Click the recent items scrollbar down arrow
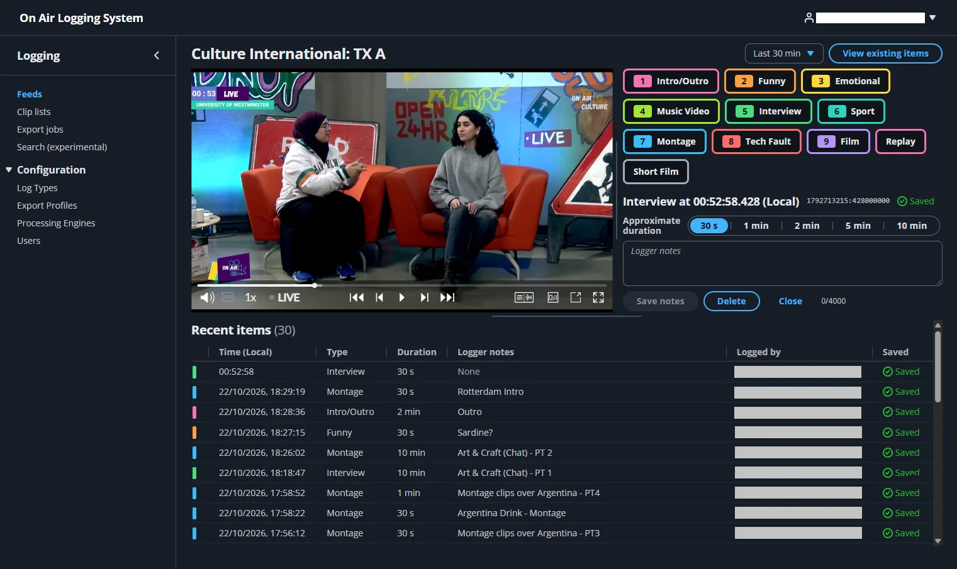The height and width of the screenshot is (569, 957). pos(937,541)
